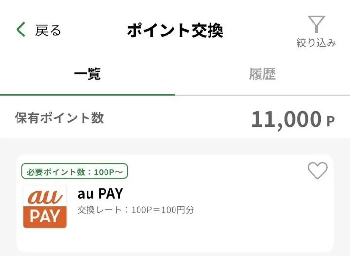Switch to the 一覧 tab
Screen dimensions: 350x256
[87, 74]
